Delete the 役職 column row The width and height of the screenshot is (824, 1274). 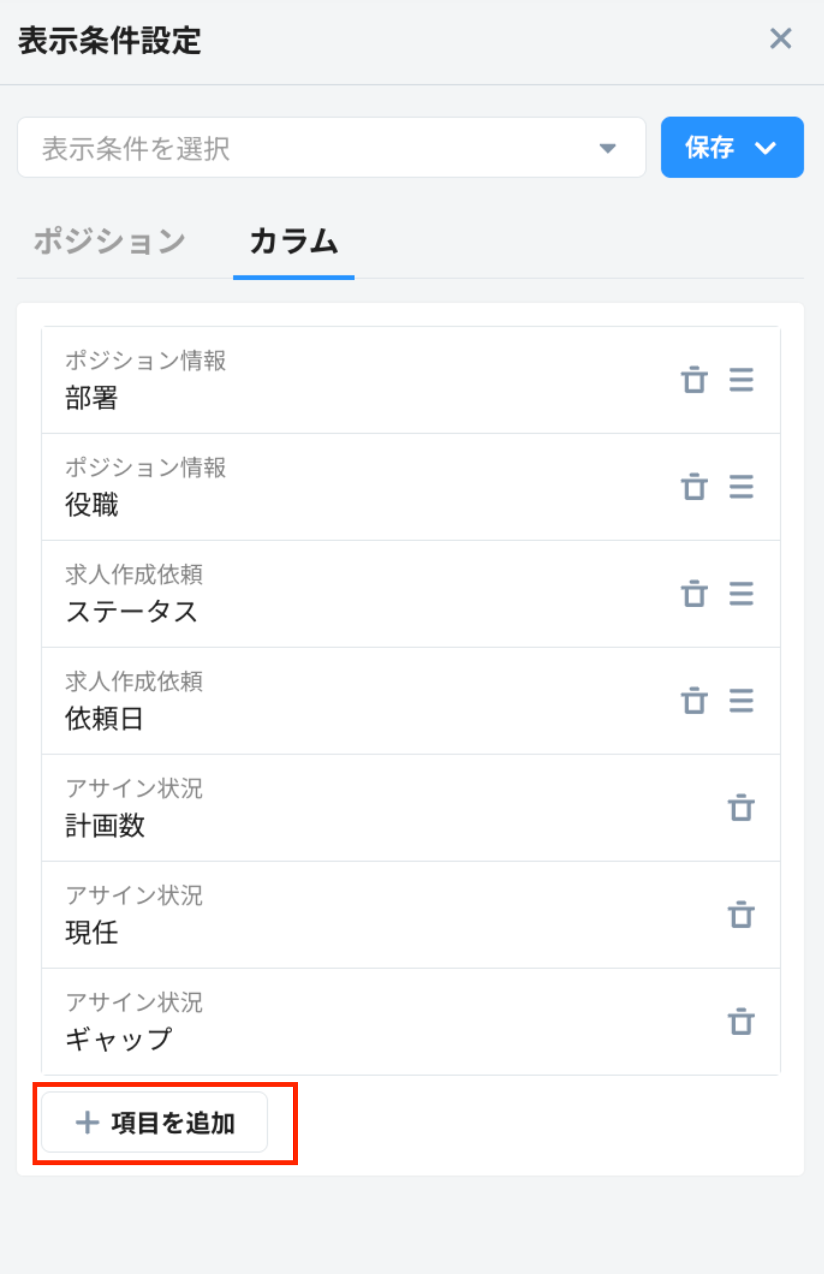pos(694,487)
